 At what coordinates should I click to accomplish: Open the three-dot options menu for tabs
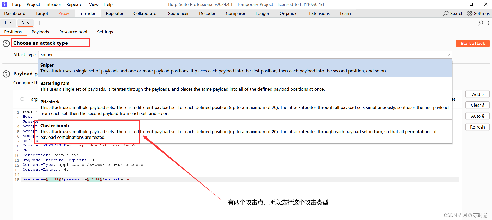488,23
